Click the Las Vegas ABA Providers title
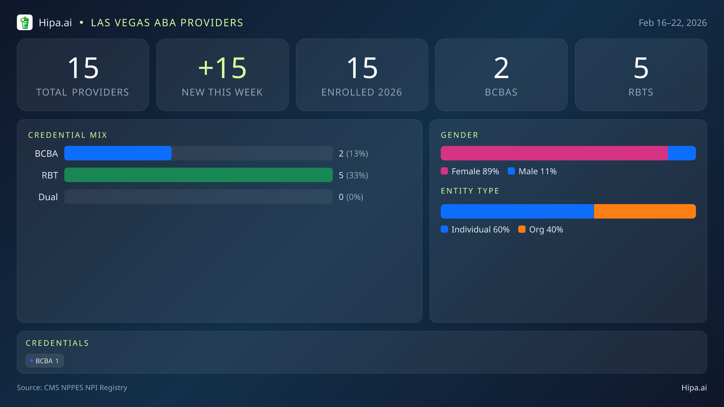Image resolution: width=724 pixels, height=407 pixels. coord(167,23)
